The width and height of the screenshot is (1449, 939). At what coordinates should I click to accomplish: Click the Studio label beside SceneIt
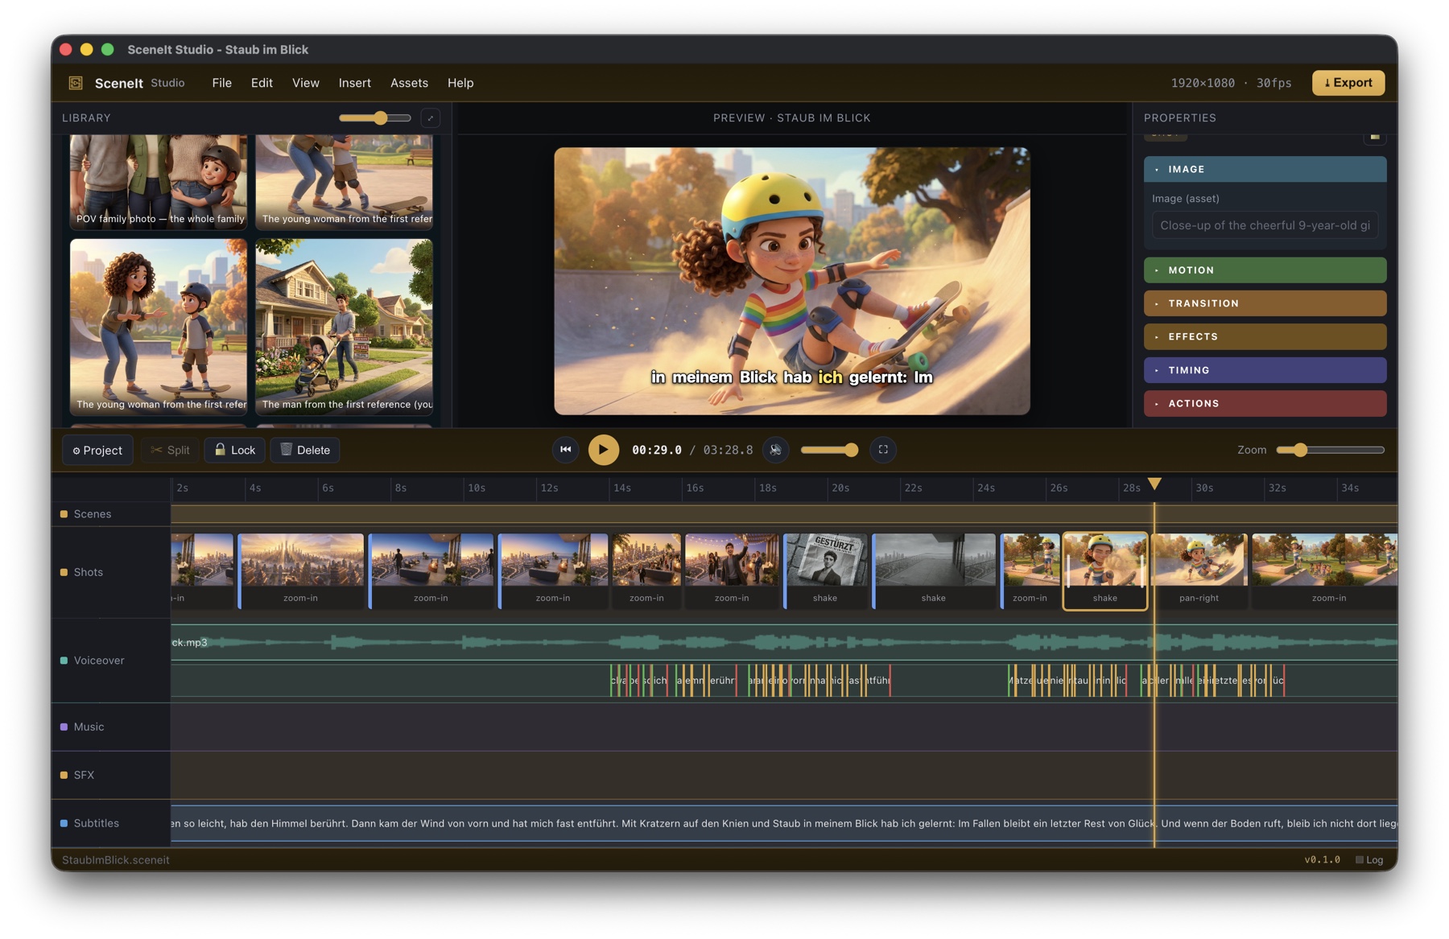(167, 83)
